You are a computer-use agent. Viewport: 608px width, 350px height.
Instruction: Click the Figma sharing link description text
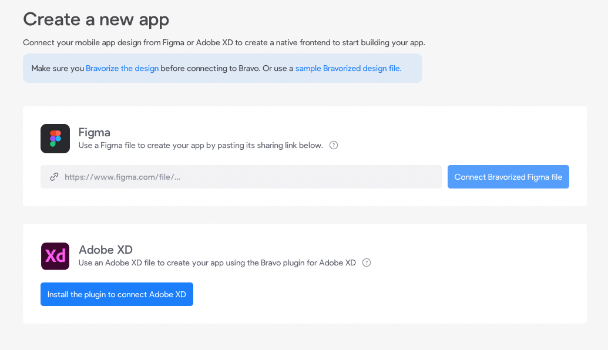[200, 145]
